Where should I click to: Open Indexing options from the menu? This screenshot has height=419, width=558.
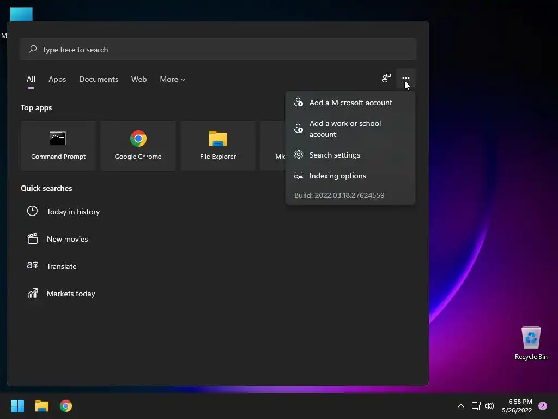point(350,176)
